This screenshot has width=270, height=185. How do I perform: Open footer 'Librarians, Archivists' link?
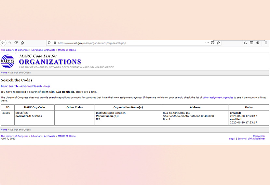(43, 136)
